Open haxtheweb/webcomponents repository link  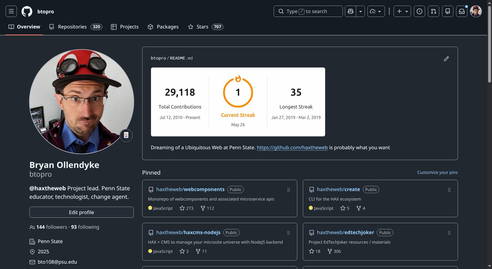click(190, 189)
